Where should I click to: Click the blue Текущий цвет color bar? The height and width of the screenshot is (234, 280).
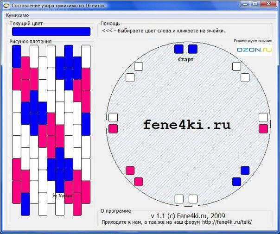click(51, 32)
